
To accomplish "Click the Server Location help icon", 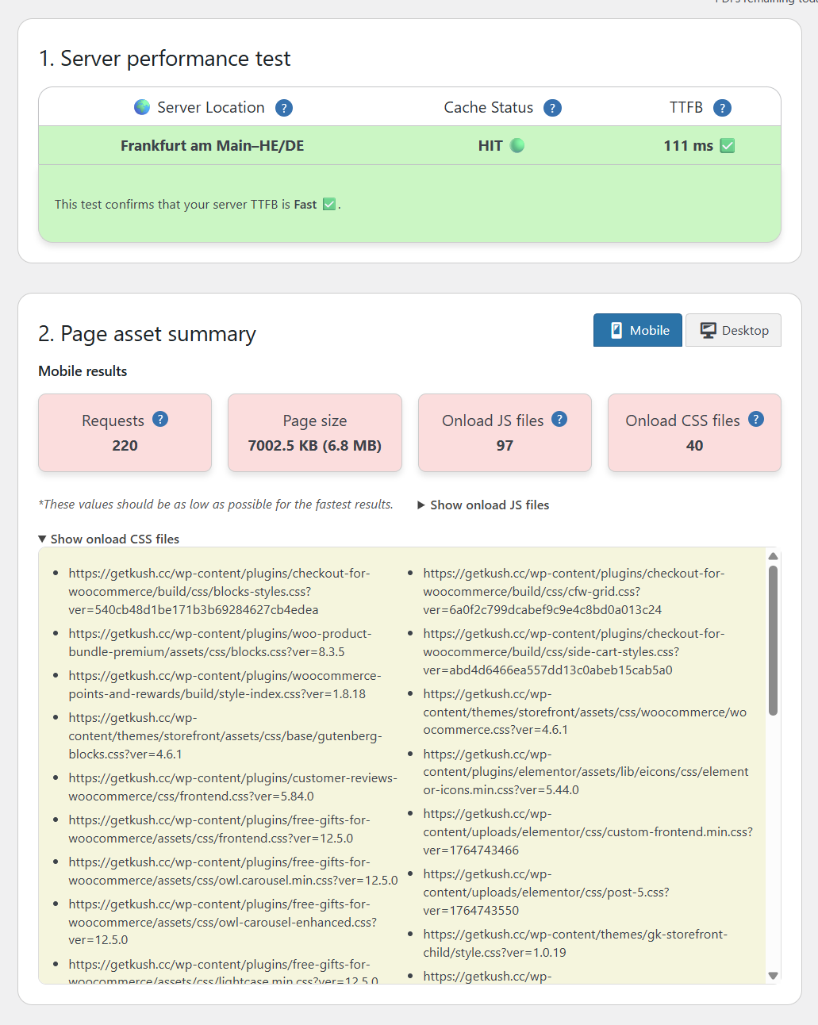I will click(x=284, y=108).
